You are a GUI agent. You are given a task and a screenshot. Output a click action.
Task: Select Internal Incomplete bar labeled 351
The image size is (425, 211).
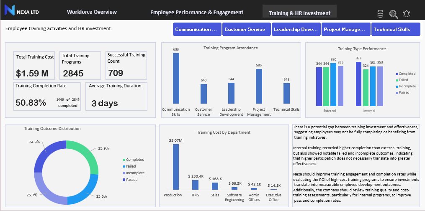click(x=373, y=86)
